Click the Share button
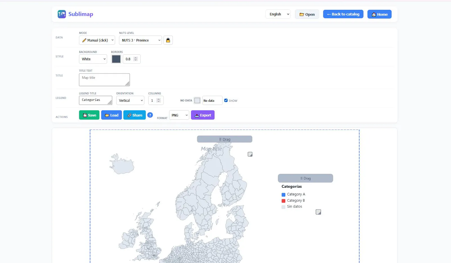Viewport: 451px width, 263px height. click(x=134, y=115)
